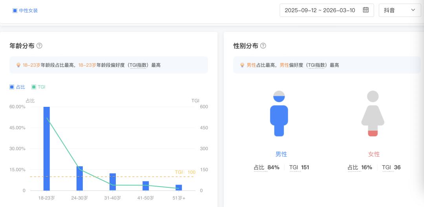Image resolution: width=424 pixels, height=207 pixels.
Task: Click the dropdown chevron next to 抖音
Action: pos(413,10)
